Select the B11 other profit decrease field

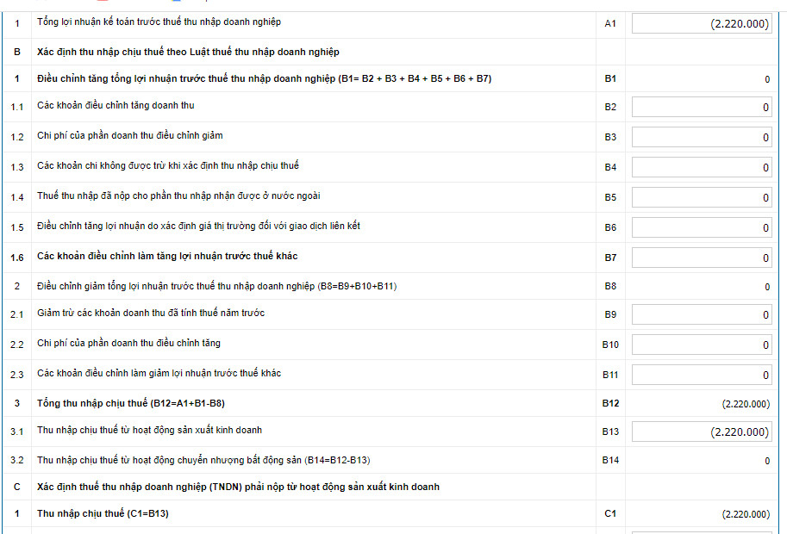(x=702, y=376)
